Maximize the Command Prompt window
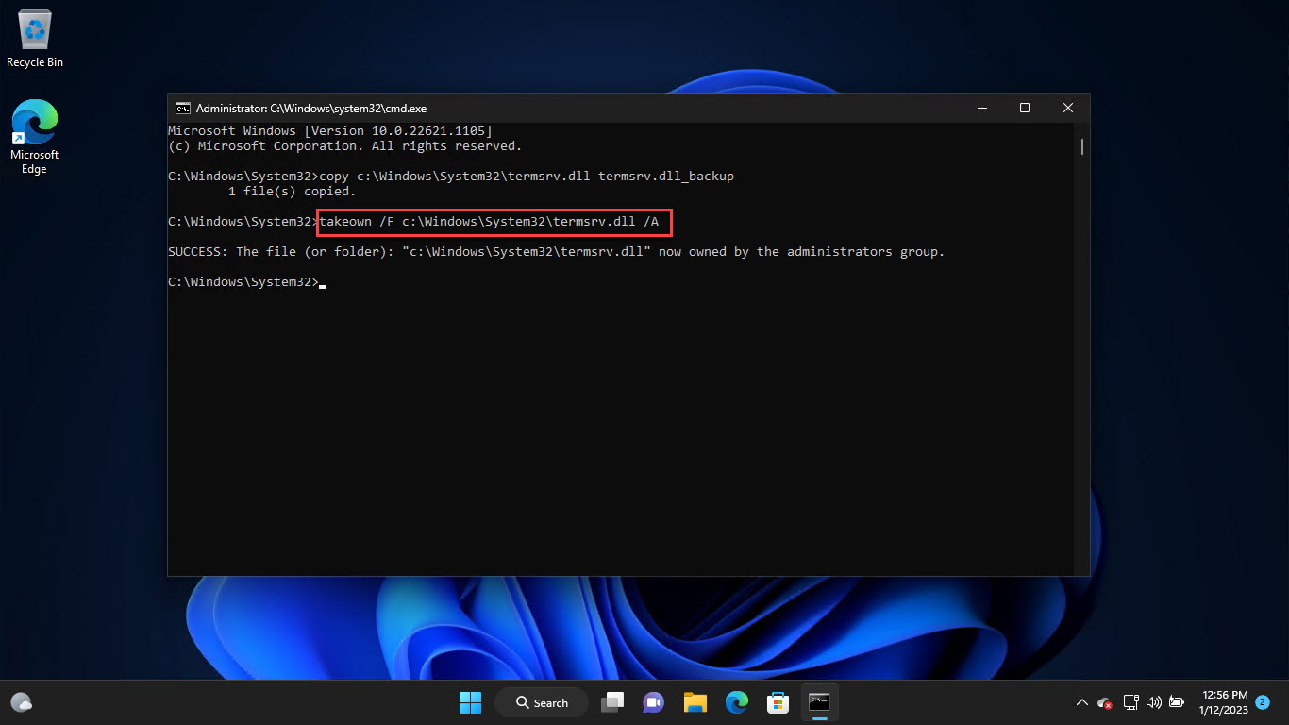 pyautogui.click(x=1025, y=109)
